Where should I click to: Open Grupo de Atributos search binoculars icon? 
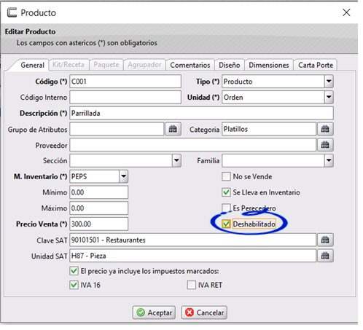[x=173, y=129]
